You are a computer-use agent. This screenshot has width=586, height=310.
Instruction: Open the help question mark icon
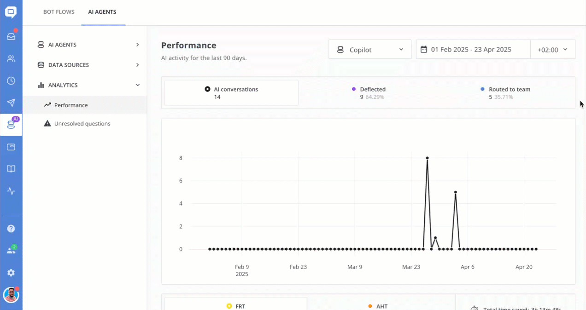click(11, 229)
